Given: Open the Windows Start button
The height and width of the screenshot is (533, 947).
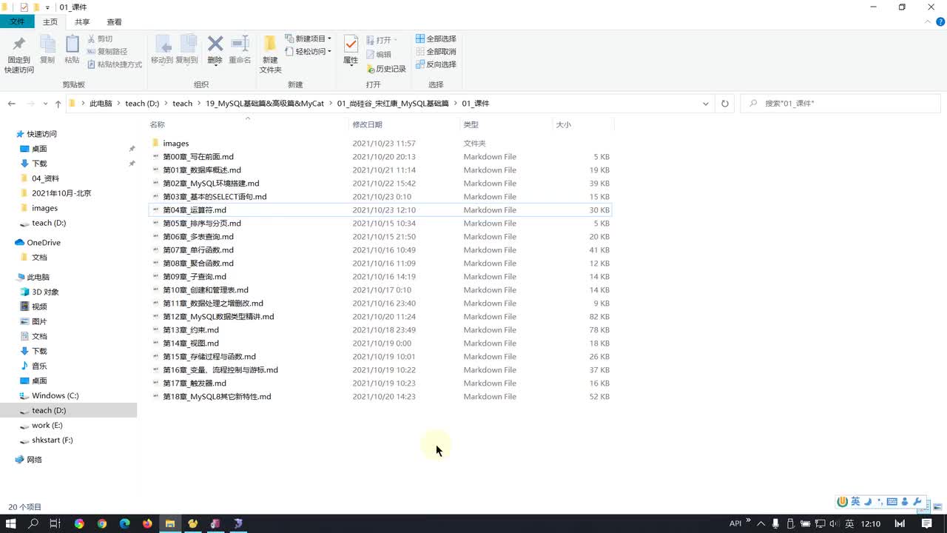Looking at the screenshot, I should [11, 523].
